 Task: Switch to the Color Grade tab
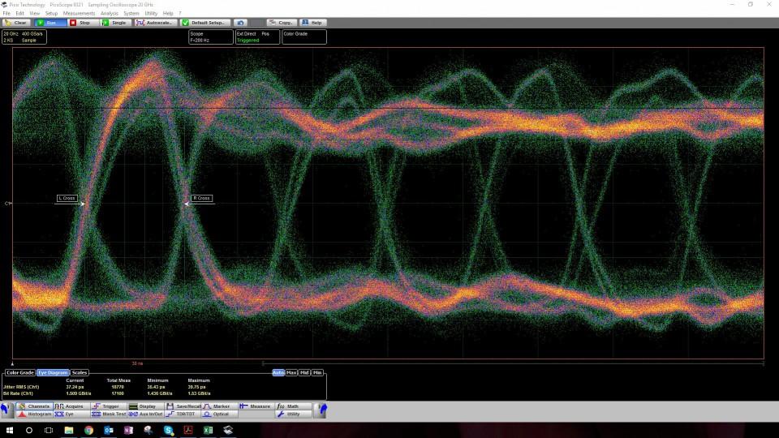pos(19,372)
